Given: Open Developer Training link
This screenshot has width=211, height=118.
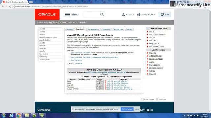Looking at the screenshot, I should tap(156, 68).
